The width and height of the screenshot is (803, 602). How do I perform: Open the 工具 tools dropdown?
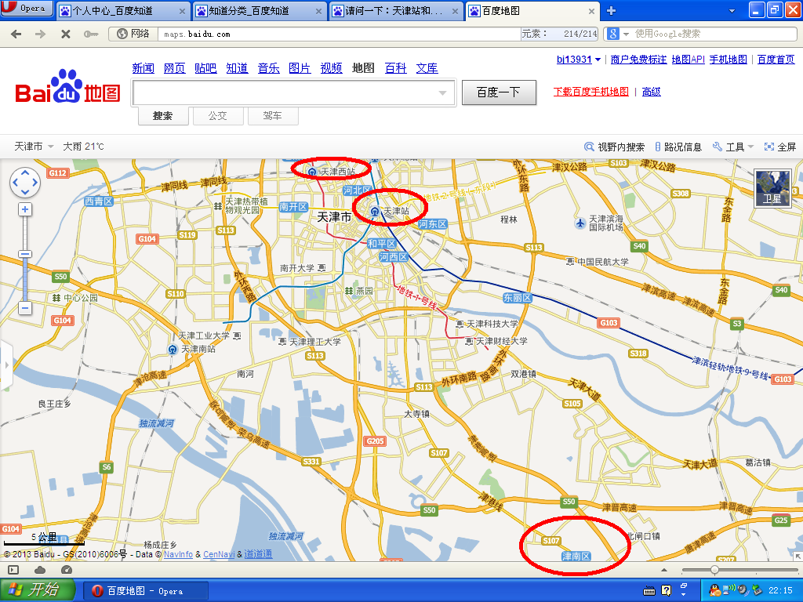(733, 147)
